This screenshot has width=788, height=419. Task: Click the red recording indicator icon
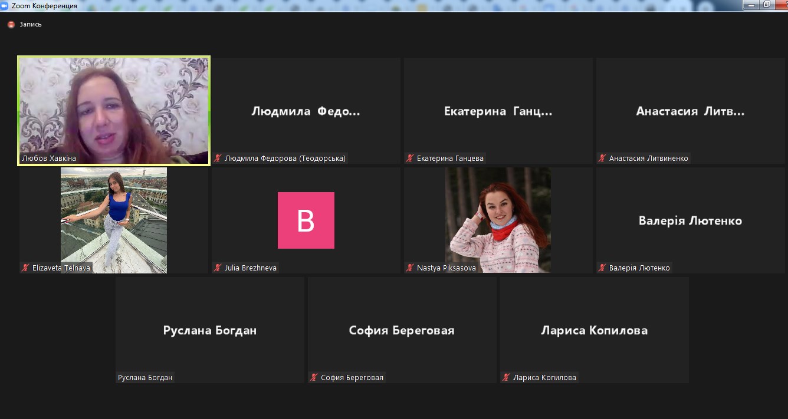click(x=11, y=25)
